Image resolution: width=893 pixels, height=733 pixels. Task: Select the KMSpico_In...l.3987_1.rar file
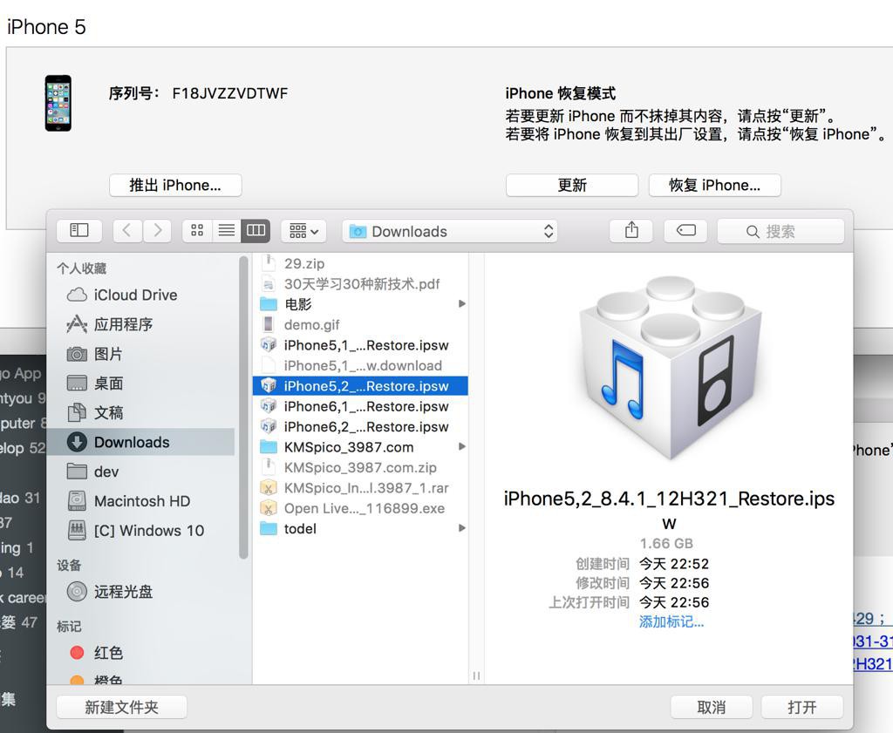(360, 488)
